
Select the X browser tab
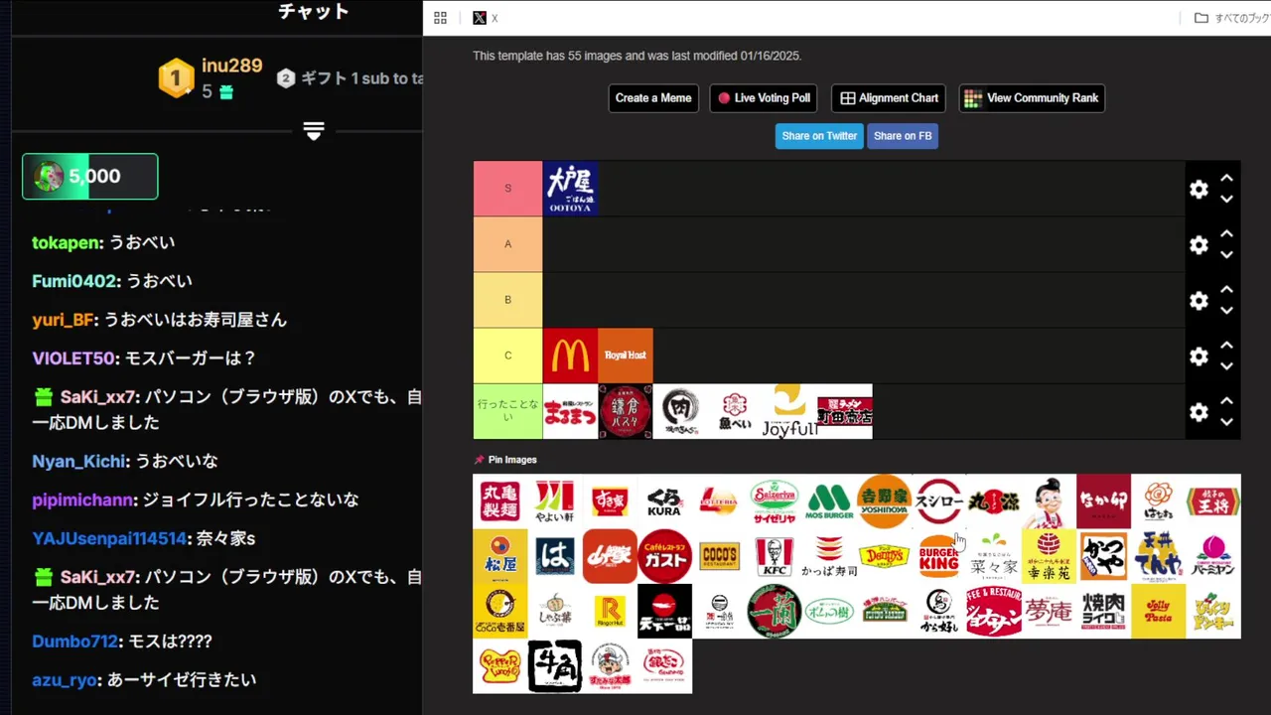point(486,18)
